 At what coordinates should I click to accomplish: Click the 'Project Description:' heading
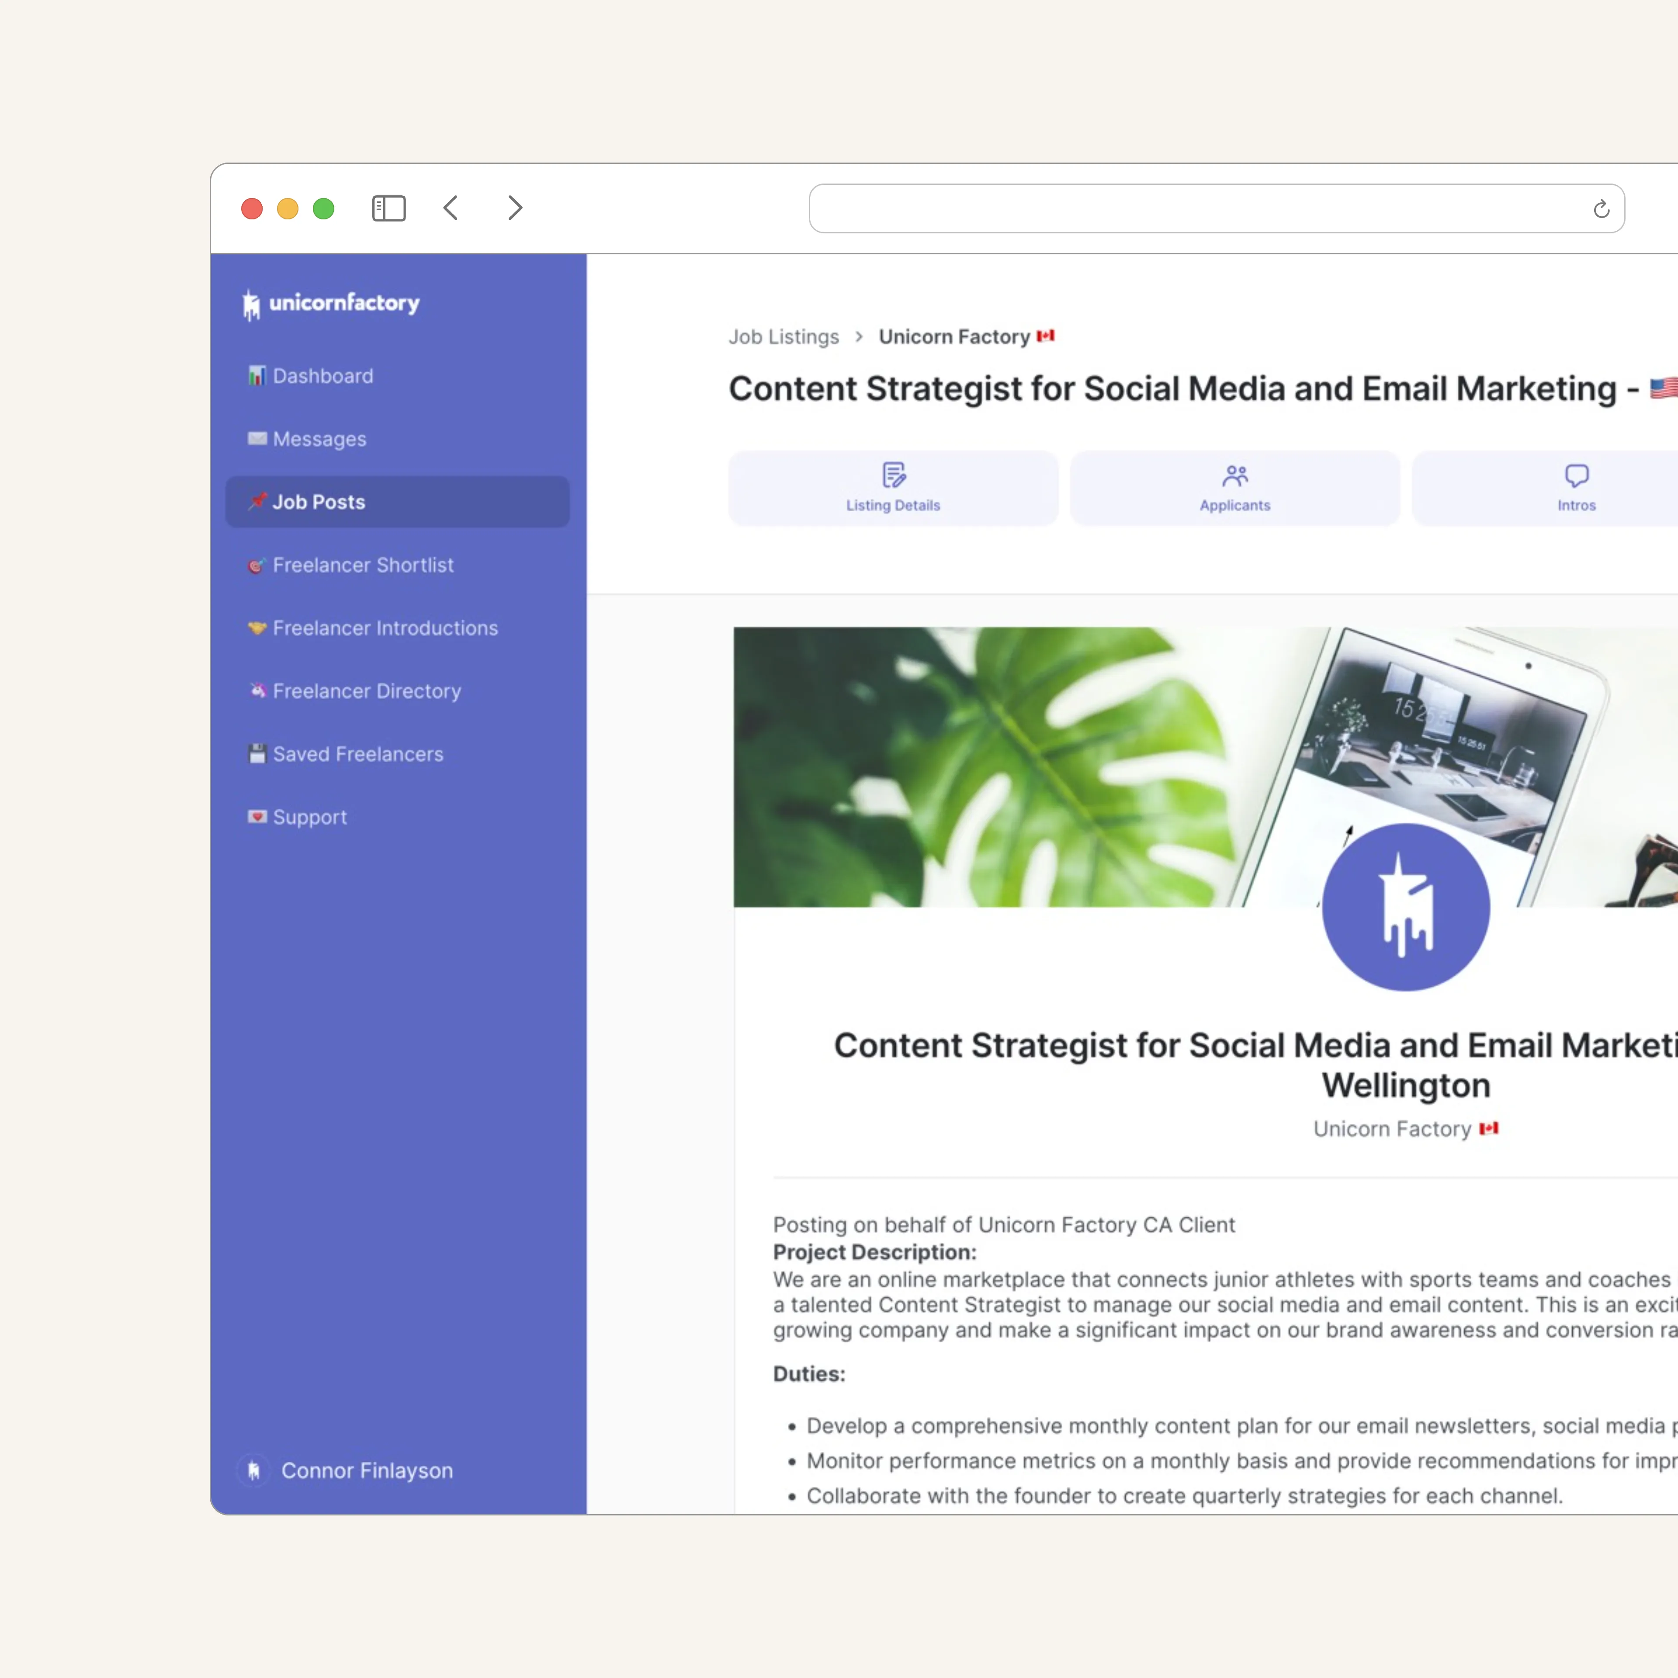[874, 1252]
